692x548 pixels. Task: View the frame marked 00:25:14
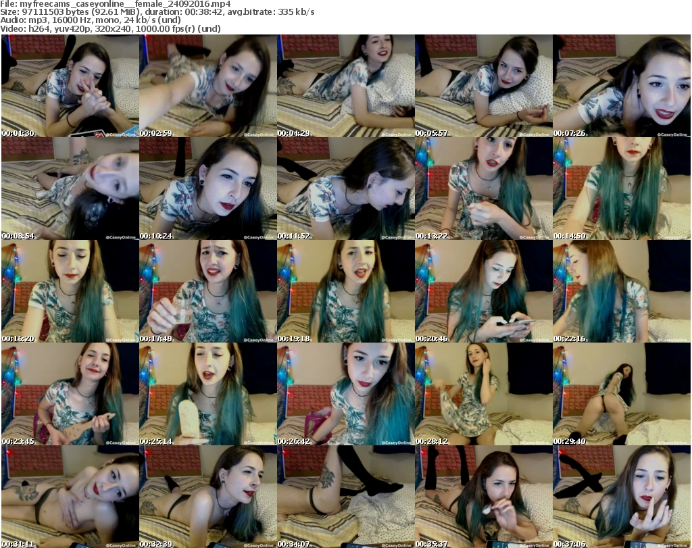pos(208,394)
